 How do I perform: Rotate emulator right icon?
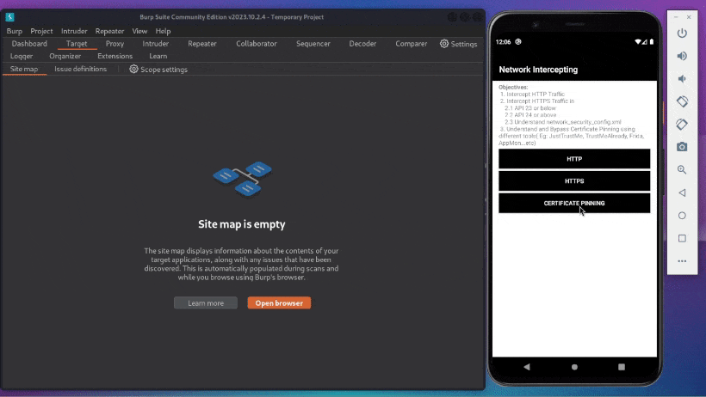(x=682, y=125)
